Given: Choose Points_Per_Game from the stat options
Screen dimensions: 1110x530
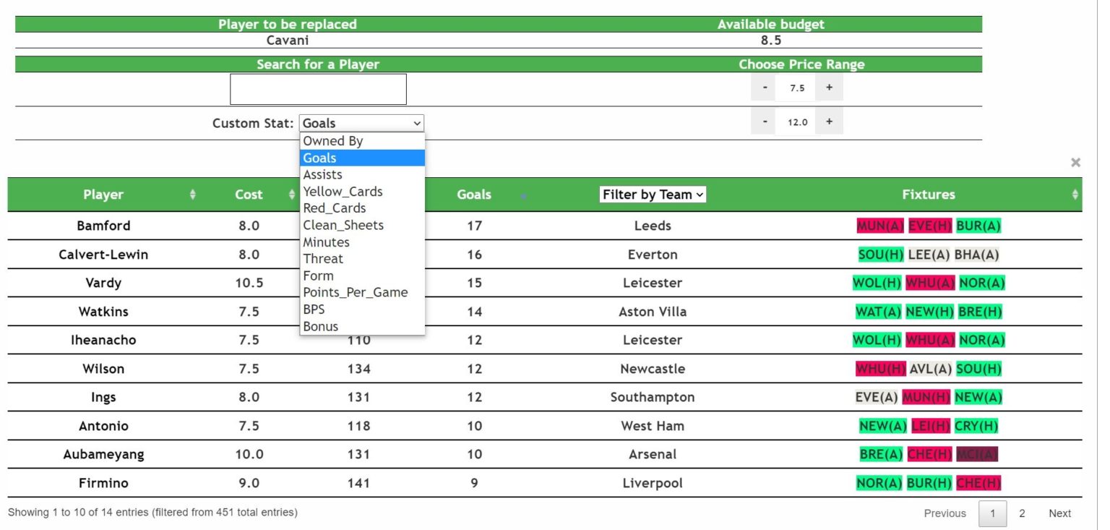Looking at the screenshot, I should click(353, 292).
